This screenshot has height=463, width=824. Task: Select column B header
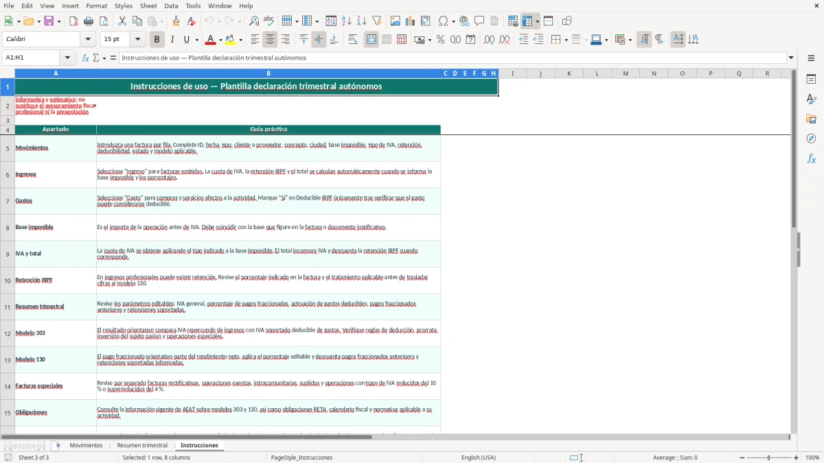click(x=268, y=73)
